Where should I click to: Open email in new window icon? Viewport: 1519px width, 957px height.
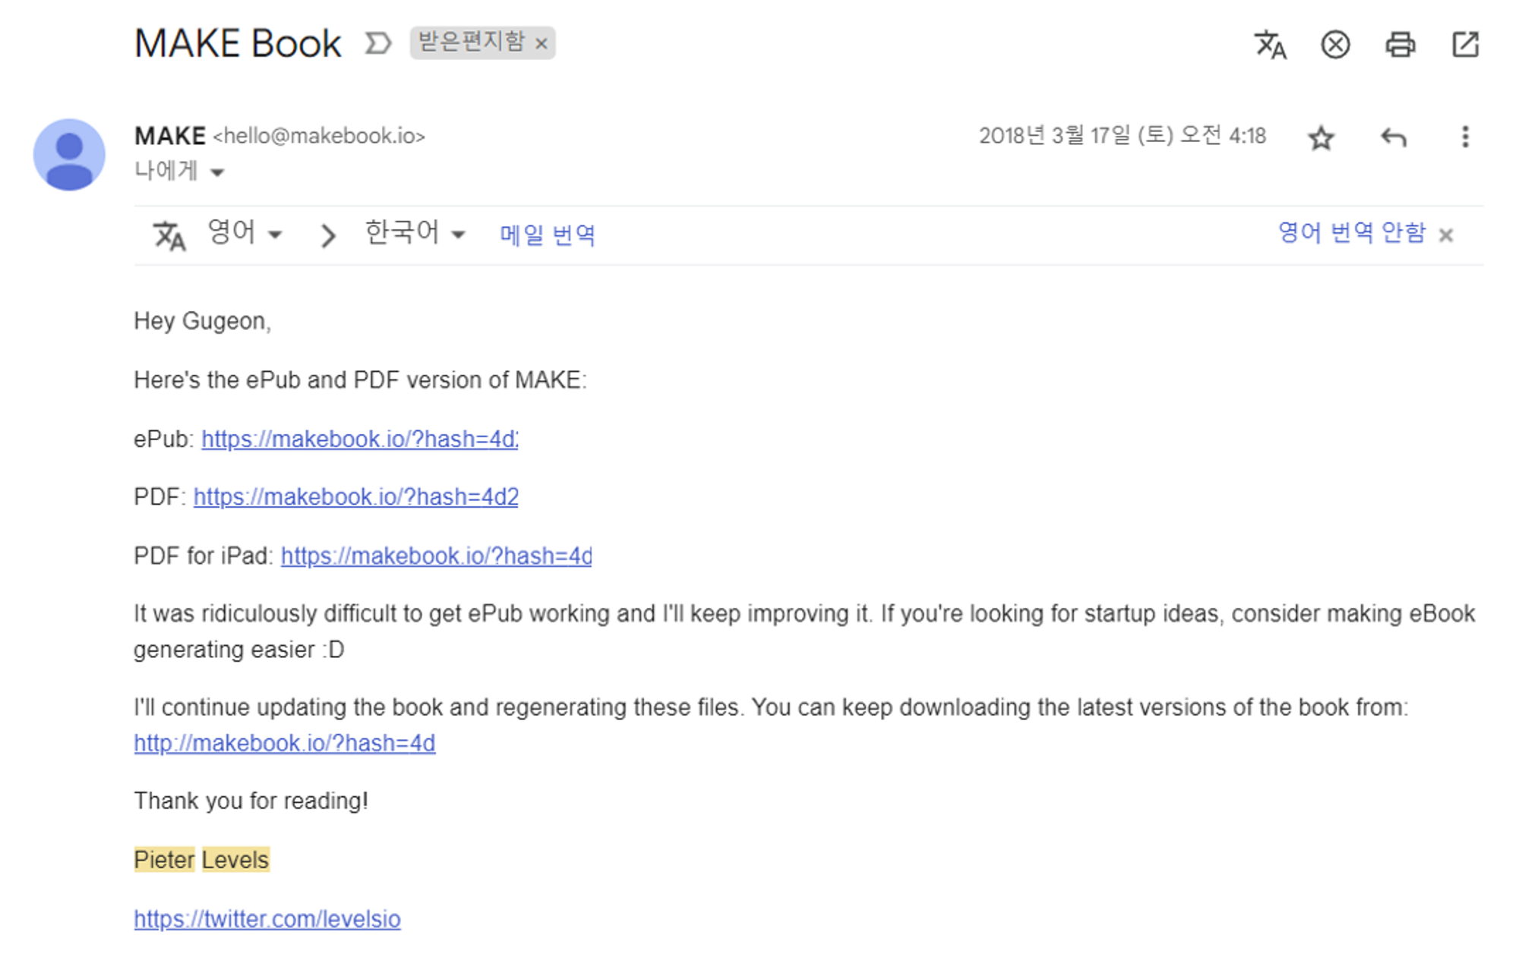[1465, 44]
